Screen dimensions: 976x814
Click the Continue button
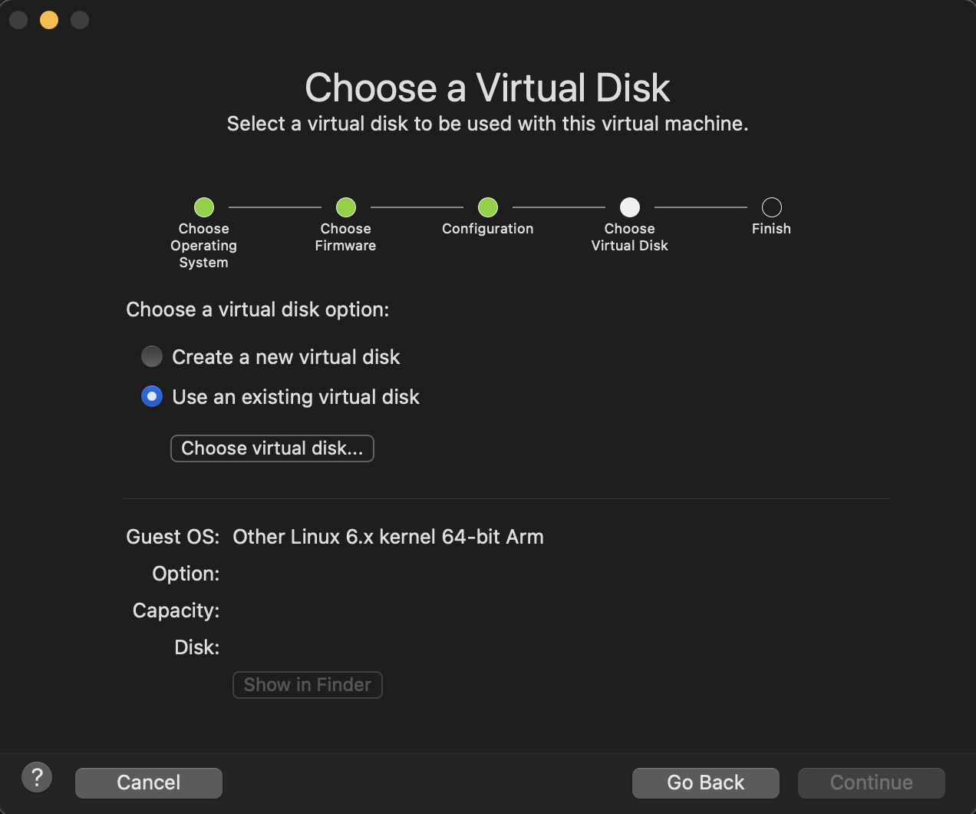871,783
